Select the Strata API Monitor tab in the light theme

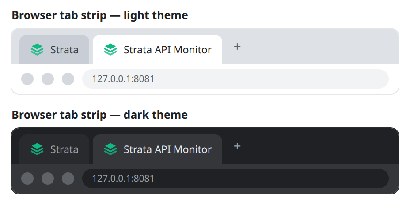tap(157, 49)
